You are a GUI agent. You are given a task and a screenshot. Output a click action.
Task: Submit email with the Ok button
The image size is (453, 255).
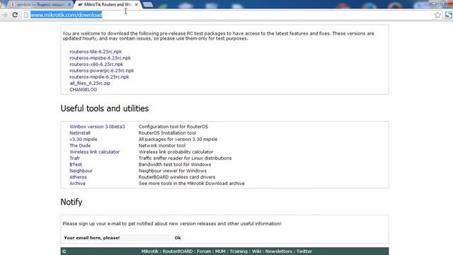178,238
